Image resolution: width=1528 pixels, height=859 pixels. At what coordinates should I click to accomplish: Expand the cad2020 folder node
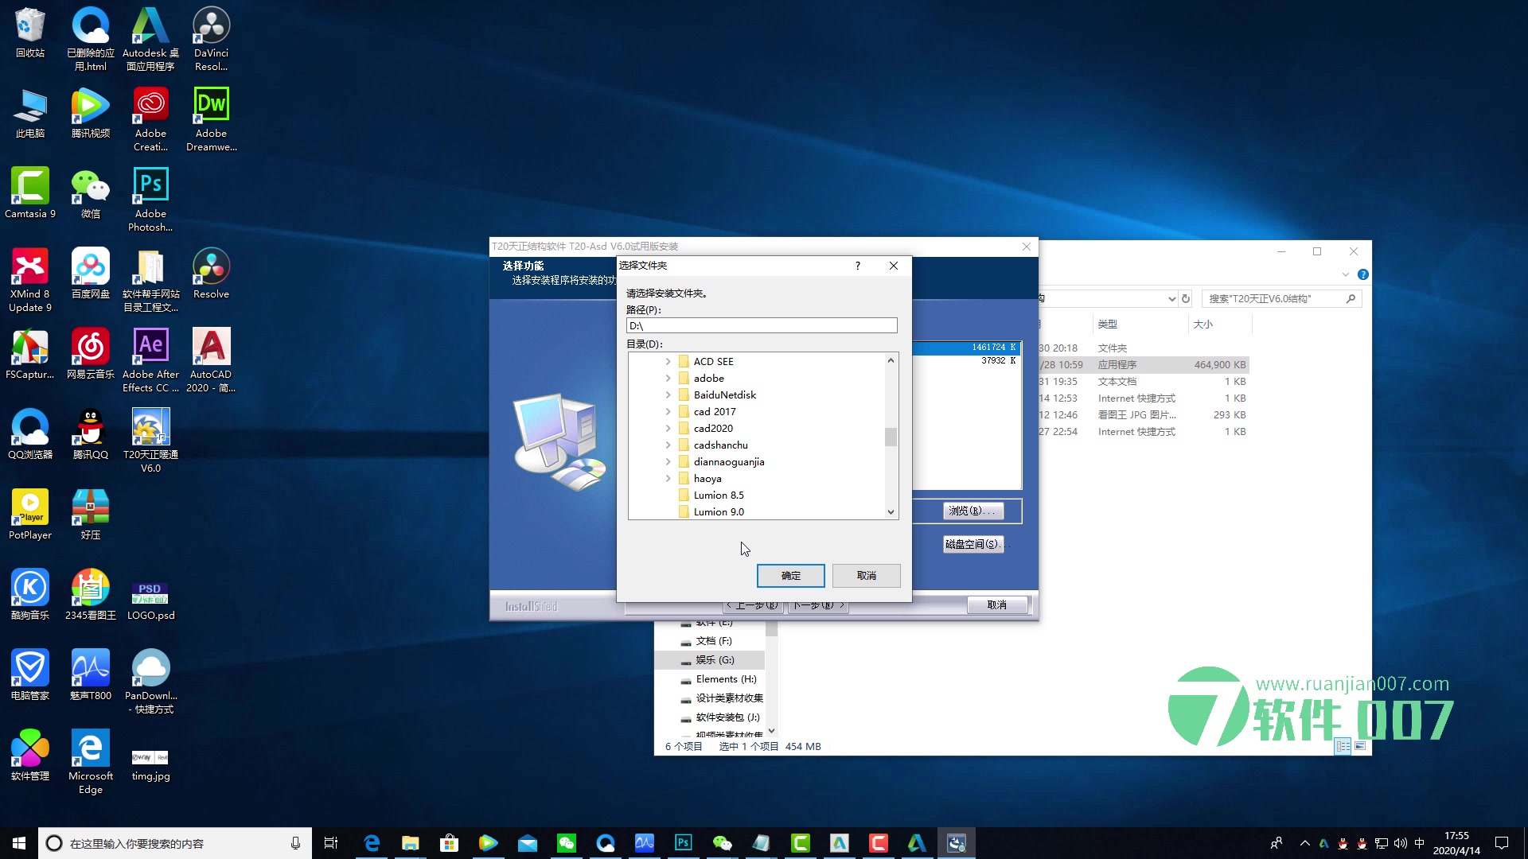[668, 428]
